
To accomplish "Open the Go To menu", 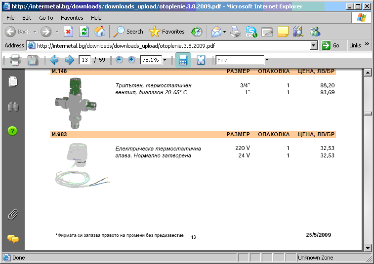I will point(46,18).
